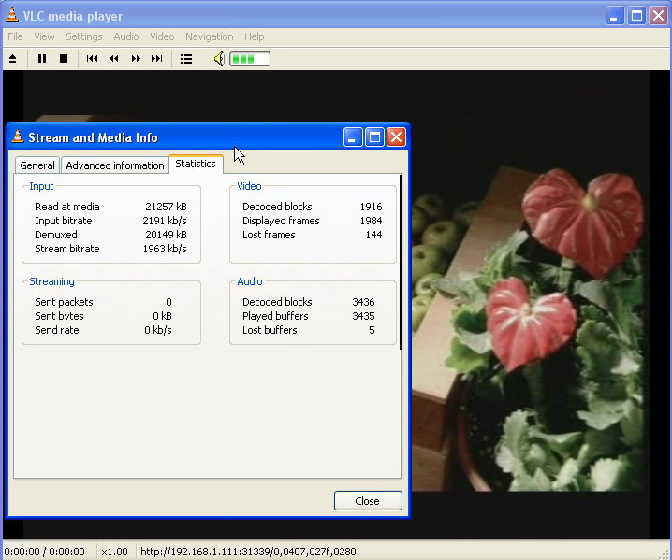Image resolution: width=672 pixels, height=560 pixels.
Task: Open the Navigation menu
Action: tap(209, 36)
